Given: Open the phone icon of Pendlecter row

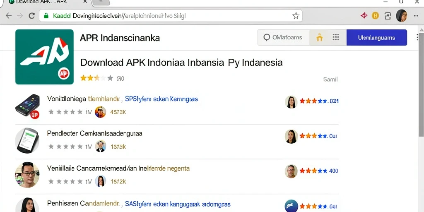Looking at the screenshot, I should tap(27, 141).
